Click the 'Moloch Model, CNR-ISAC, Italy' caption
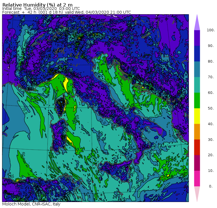Image resolution: width=217 pixels, height=208 pixels. pos(31,204)
